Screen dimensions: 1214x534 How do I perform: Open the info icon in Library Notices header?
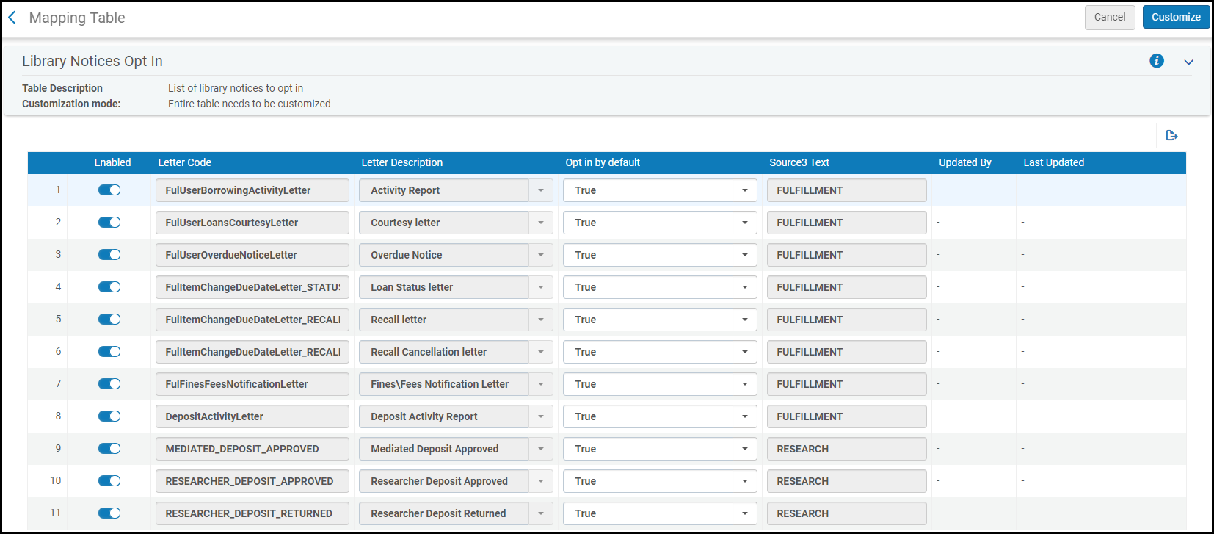(x=1157, y=61)
